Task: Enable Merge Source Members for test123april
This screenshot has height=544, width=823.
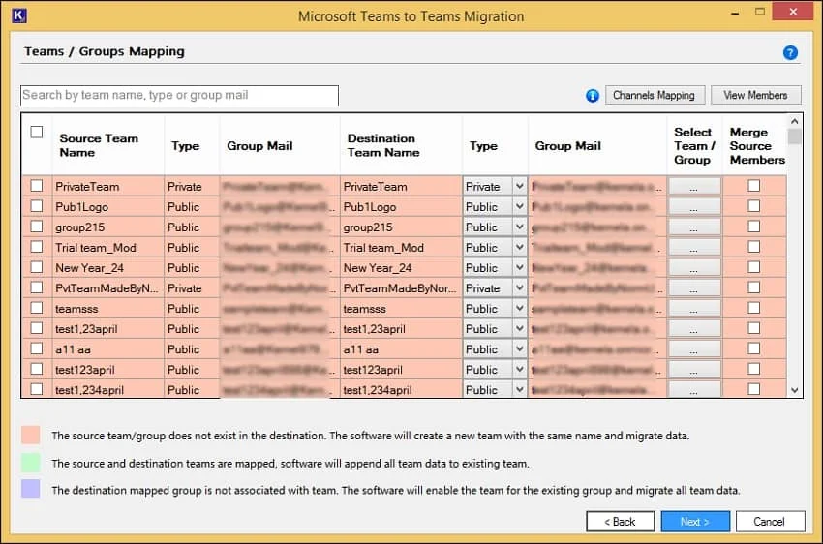Action: [x=753, y=369]
